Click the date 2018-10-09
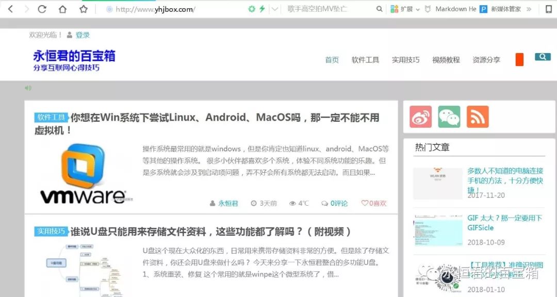 486,242
